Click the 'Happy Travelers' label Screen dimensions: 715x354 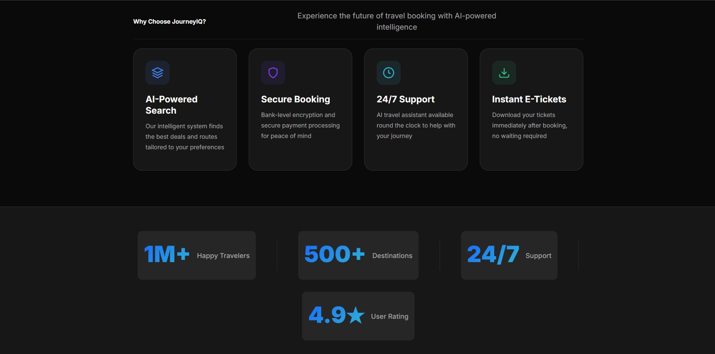(223, 255)
